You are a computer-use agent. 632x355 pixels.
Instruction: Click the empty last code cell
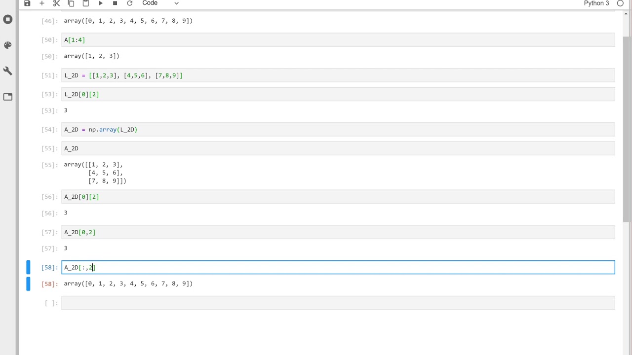tap(338, 303)
